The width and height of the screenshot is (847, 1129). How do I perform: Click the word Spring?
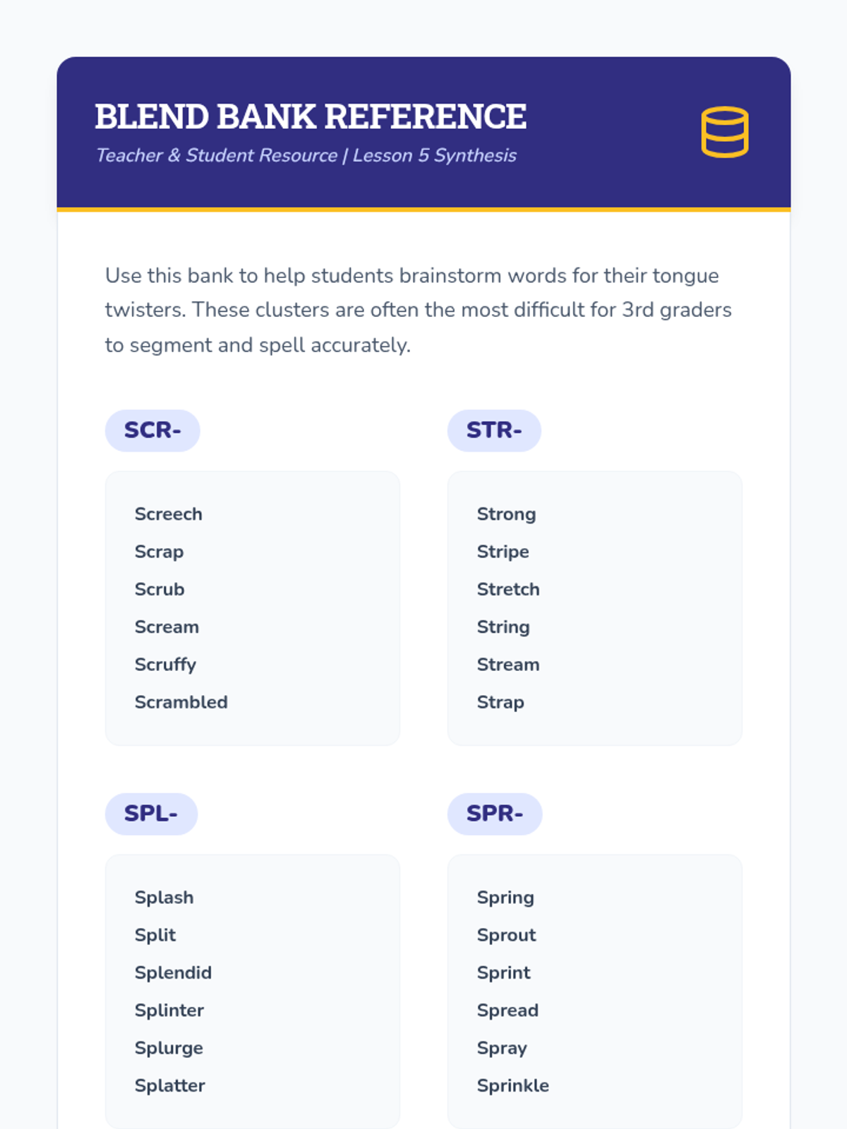(x=505, y=898)
